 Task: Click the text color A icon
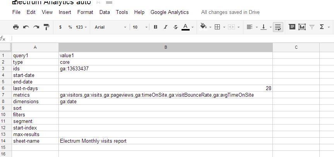point(185,27)
